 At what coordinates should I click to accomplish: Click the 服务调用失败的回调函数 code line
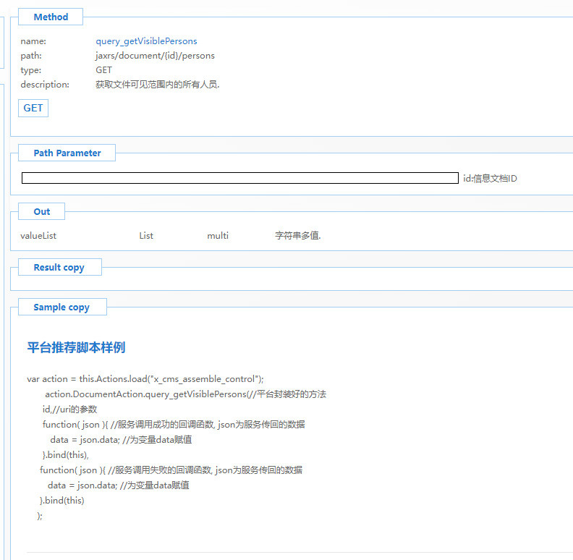coord(171,470)
